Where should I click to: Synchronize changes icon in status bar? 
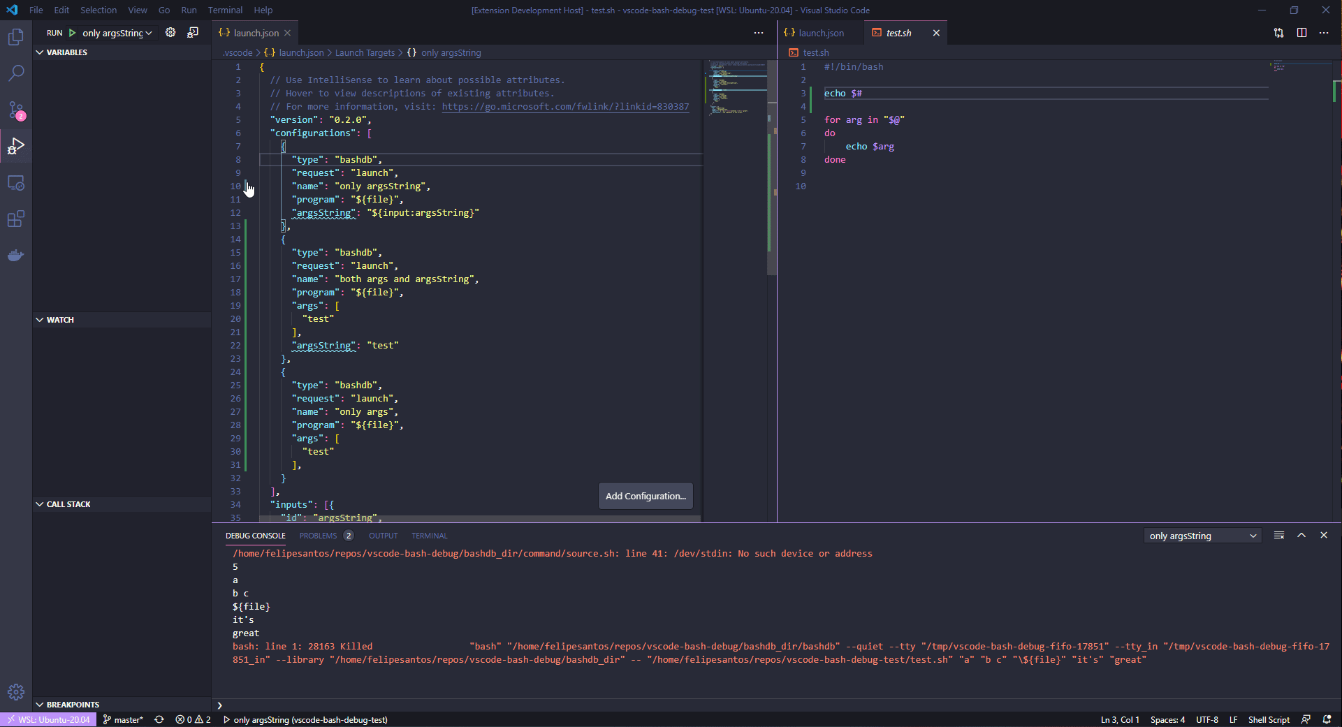[159, 719]
